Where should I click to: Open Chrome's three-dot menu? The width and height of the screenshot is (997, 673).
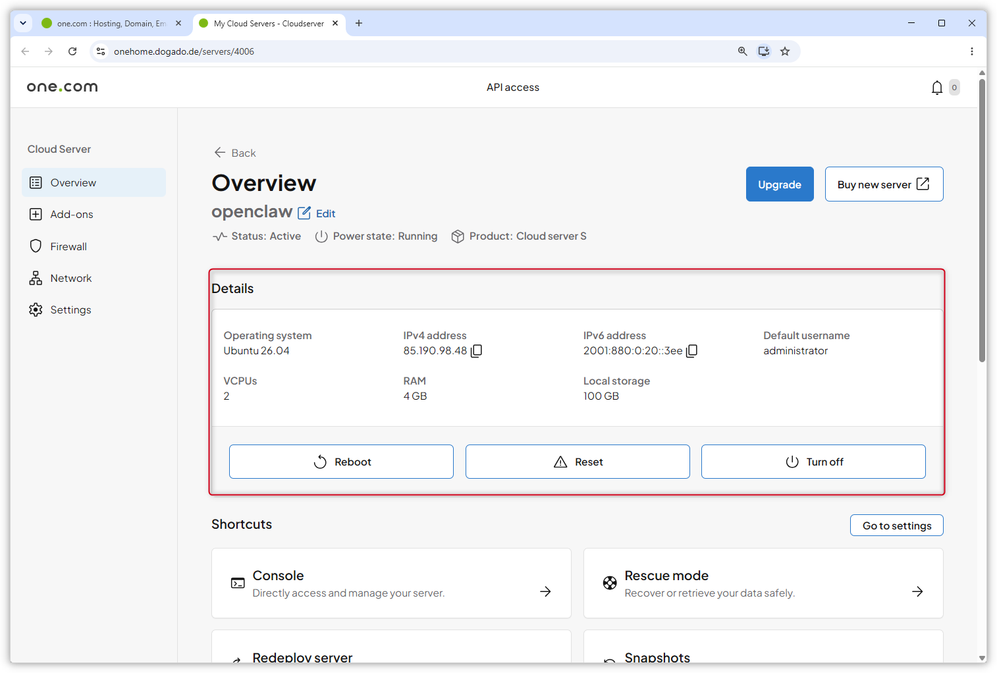coord(972,51)
